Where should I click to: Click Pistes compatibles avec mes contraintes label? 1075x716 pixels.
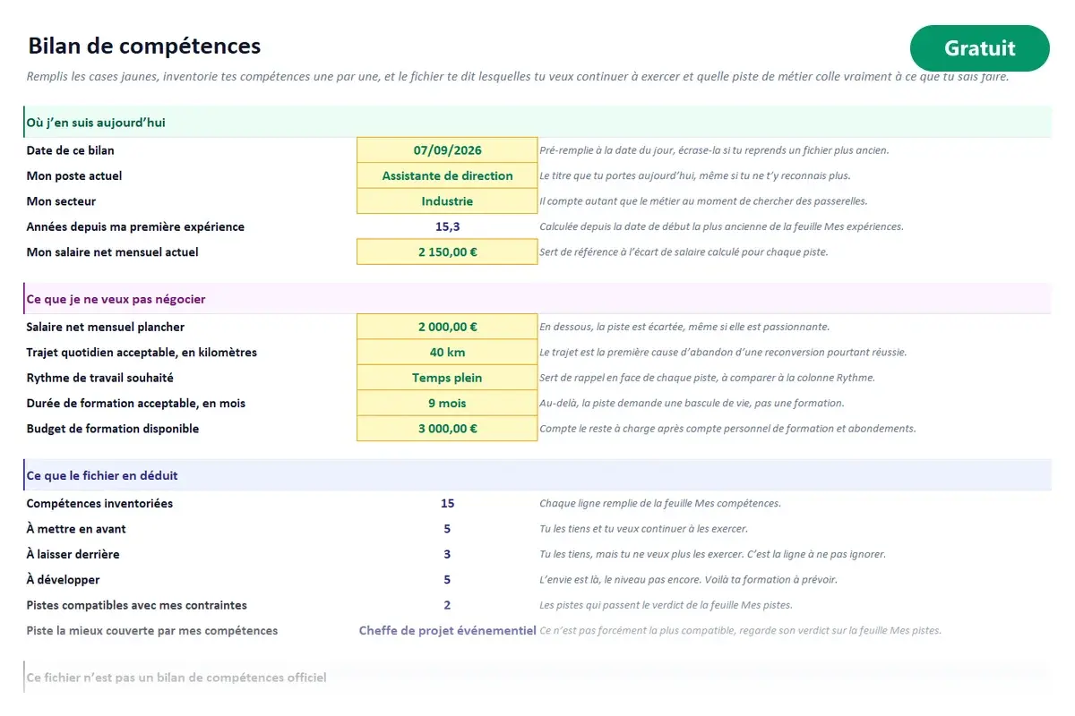(137, 605)
